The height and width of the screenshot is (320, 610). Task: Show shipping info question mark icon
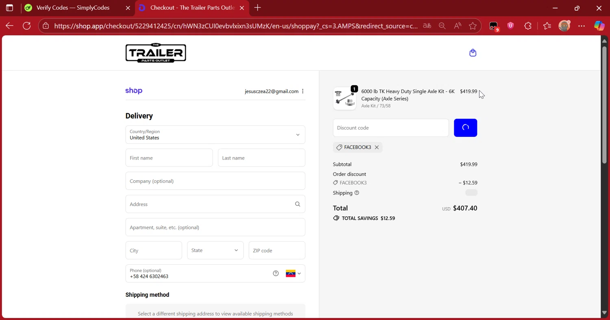coord(357,193)
